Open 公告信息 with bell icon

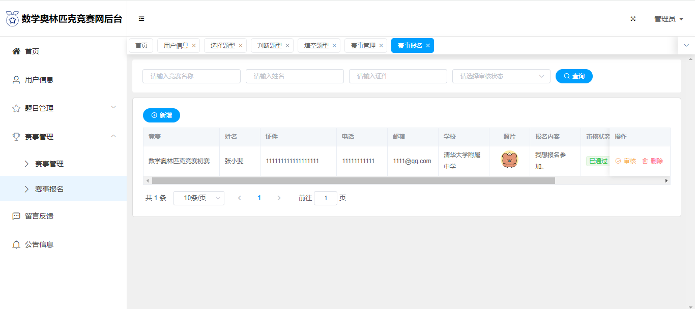[39, 244]
